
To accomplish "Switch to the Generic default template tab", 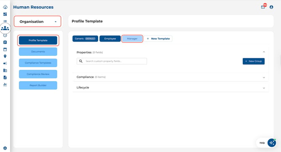I will tap(85, 39).
